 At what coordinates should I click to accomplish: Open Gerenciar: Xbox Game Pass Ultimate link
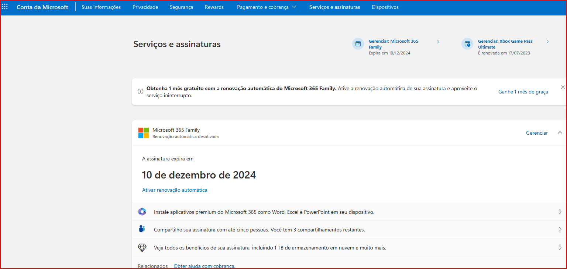[x=505, y=44]
